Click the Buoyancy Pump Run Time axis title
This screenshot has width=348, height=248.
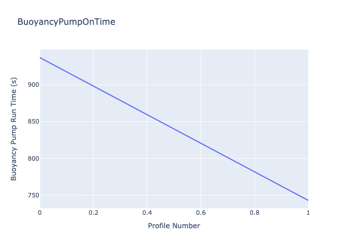tap(14, 129)
